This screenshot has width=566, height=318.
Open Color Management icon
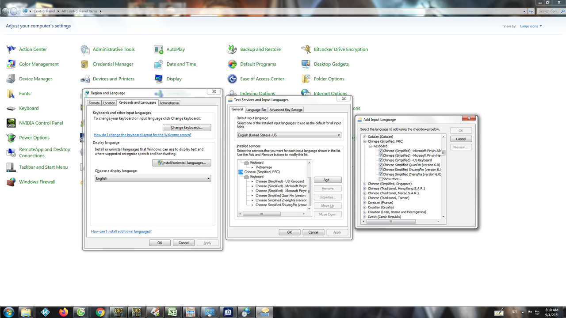pos(11,64)
